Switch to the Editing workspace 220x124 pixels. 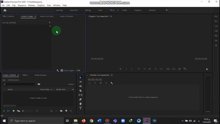[88, 10]
